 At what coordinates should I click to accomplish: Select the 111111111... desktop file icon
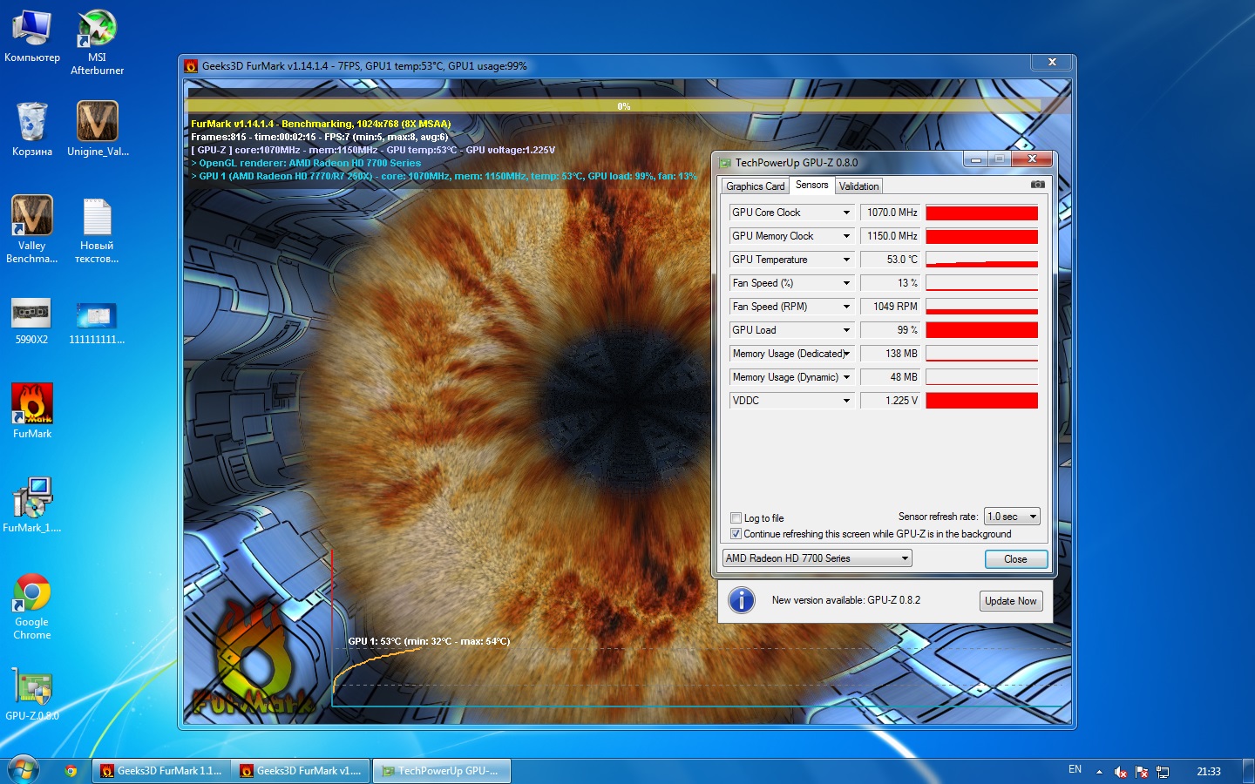click(97, 321)
